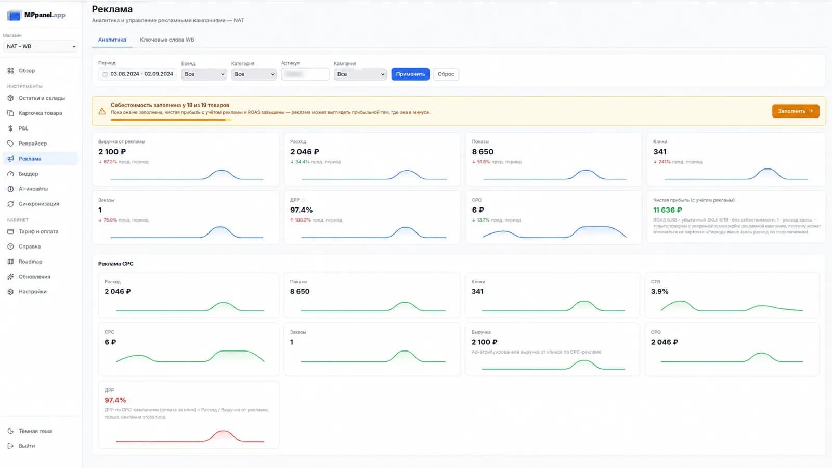Click the Артикул input field

[x=305, y=74]
